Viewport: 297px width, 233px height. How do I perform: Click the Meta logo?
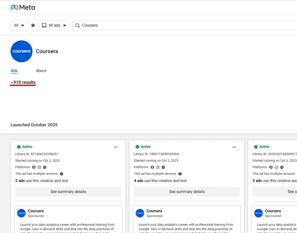pyautogui.click(x=23, y=7)
